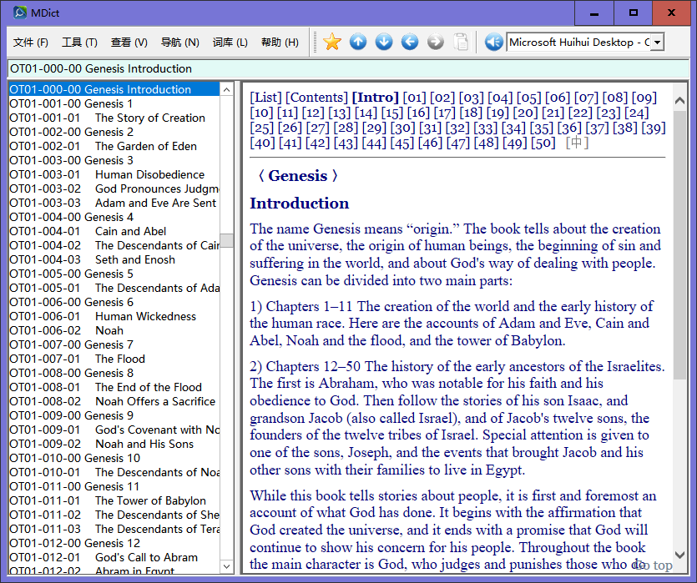Open chapter [25] link
Image resolution: width=697 pixels, height=583 pixels.
[262, 128]
